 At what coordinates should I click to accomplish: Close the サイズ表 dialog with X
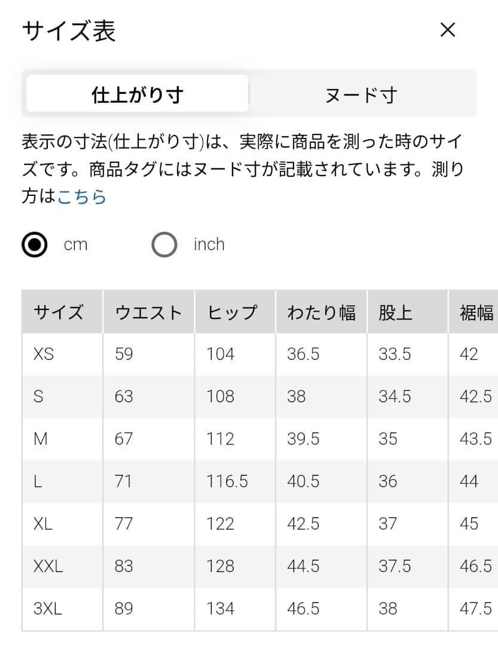tap(448, 30)
